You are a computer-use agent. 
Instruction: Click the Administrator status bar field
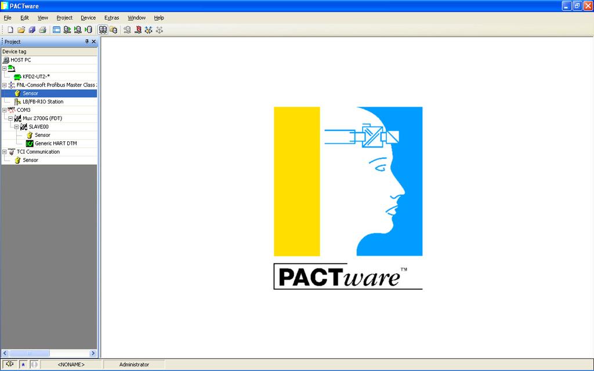[x=134, y=364]
